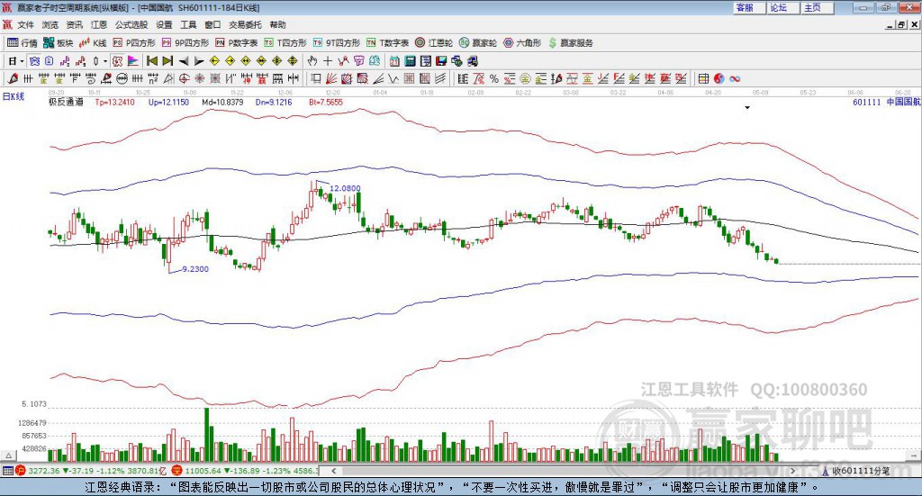Open the 9P四方形 tool

tap(185, 43)
